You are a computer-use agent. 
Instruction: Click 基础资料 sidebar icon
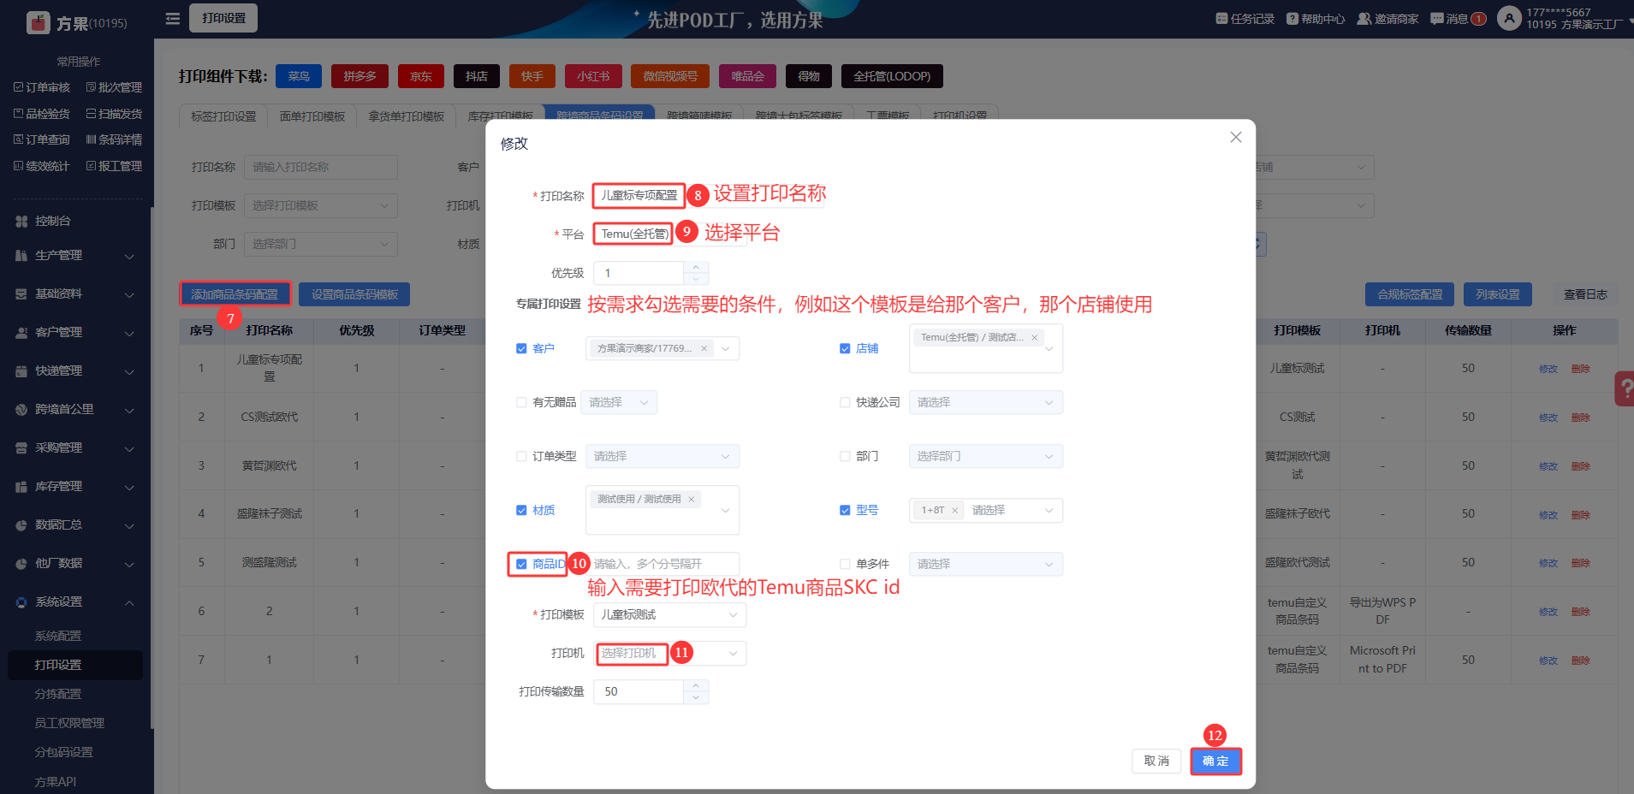pyautogui.click(x=21, y=293)
